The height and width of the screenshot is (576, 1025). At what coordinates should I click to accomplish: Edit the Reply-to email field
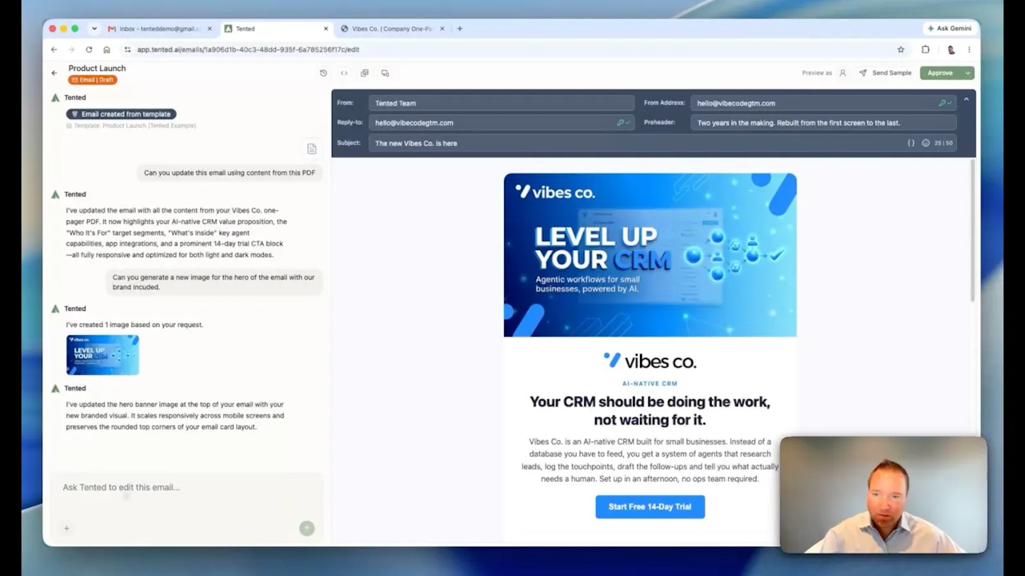[501, 123]
